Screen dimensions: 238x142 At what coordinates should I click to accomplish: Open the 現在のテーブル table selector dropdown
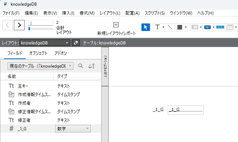tap(40, 66)
